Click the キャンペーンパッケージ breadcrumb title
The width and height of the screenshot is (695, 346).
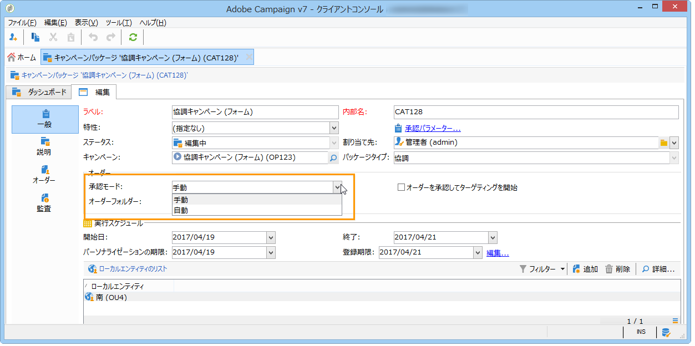(104, 75)
